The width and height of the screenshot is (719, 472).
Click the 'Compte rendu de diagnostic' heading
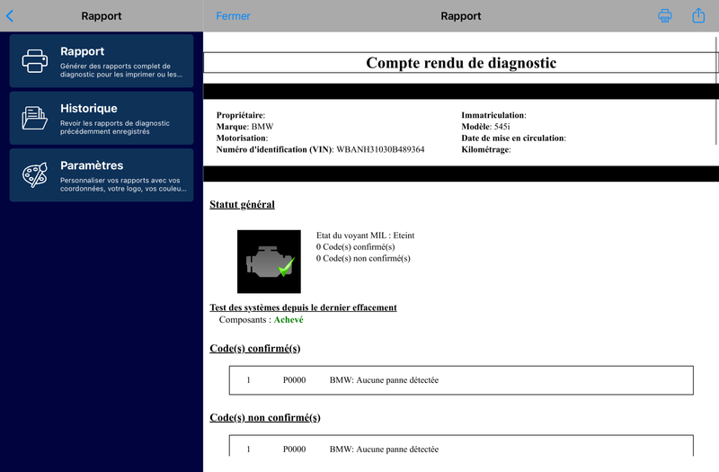(x=461, y=63)
